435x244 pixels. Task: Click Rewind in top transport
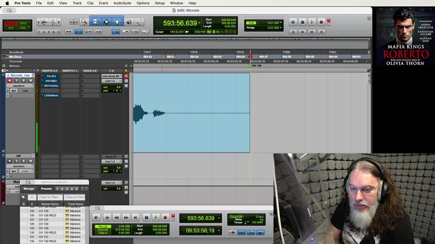(x=302, y=32)
